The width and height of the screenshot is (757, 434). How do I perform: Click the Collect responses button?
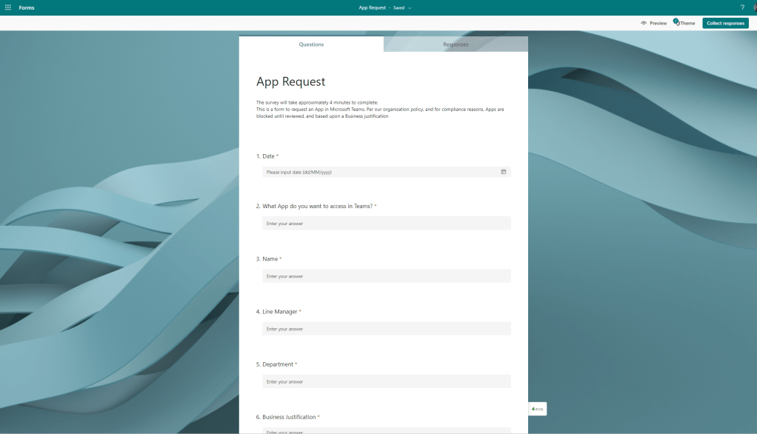click(x=725, y=23)
